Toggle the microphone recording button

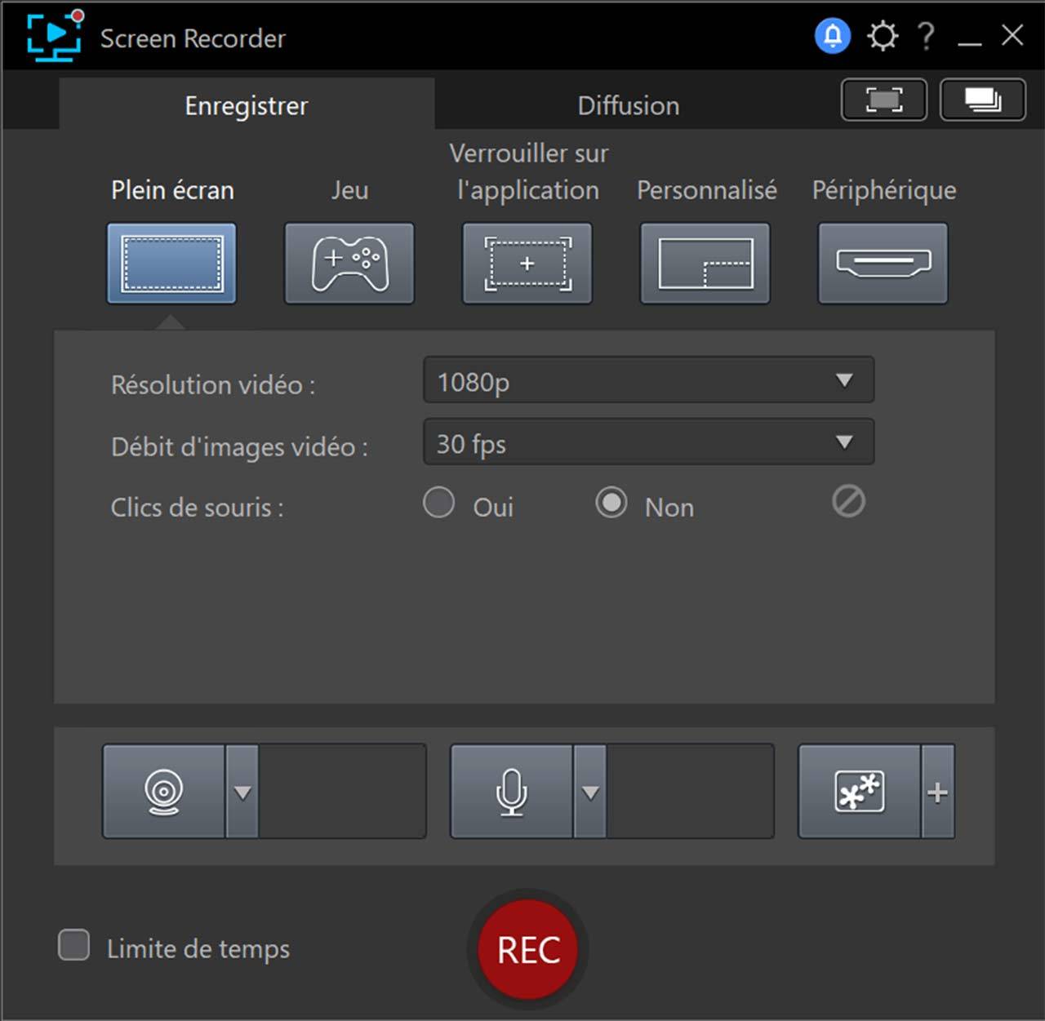(511, 791)
